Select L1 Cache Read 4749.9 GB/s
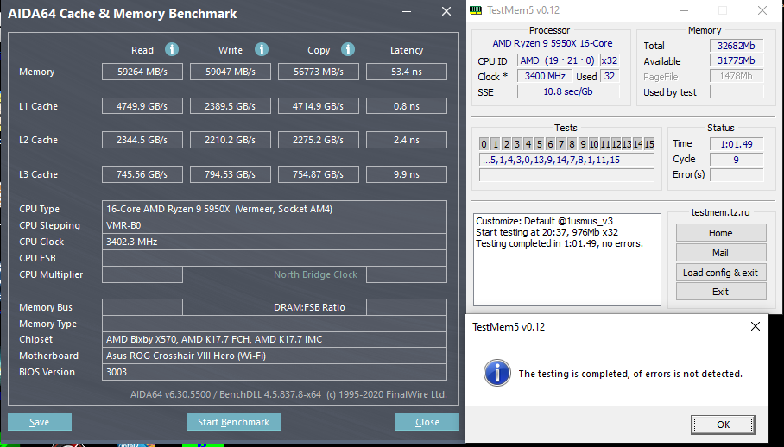784x447 pixels. click(142, 106)
